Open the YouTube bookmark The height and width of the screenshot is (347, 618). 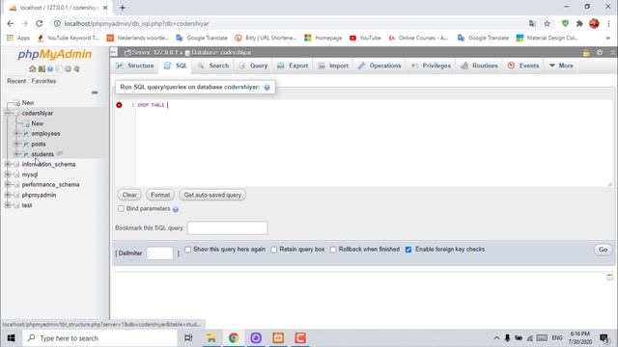[x=365, y=38]
